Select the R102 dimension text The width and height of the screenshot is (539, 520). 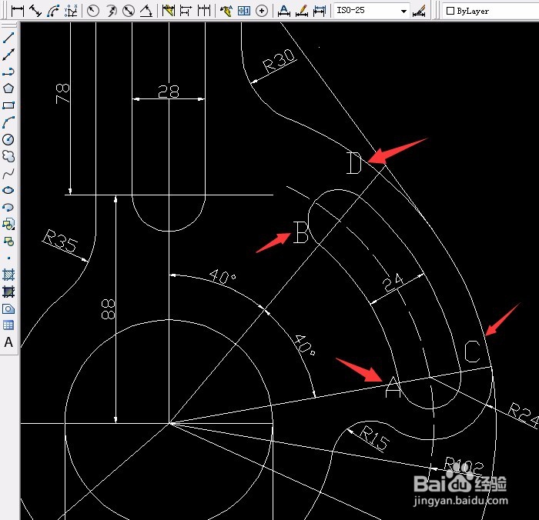[464, 465]
